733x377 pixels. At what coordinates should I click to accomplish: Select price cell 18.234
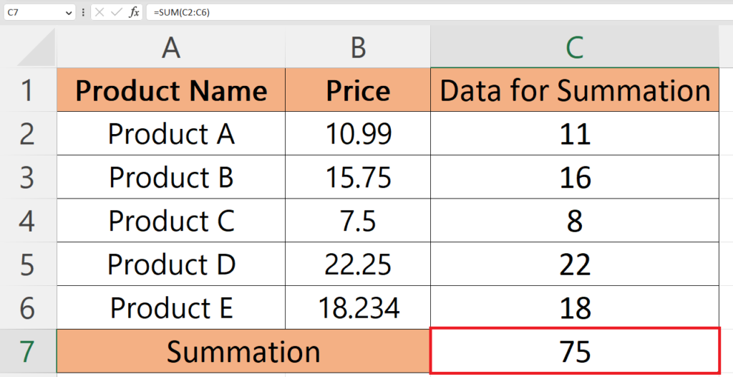[358, 307]
